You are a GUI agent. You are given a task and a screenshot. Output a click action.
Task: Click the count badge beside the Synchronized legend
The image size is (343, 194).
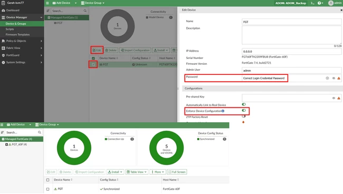tap(224, 139)
